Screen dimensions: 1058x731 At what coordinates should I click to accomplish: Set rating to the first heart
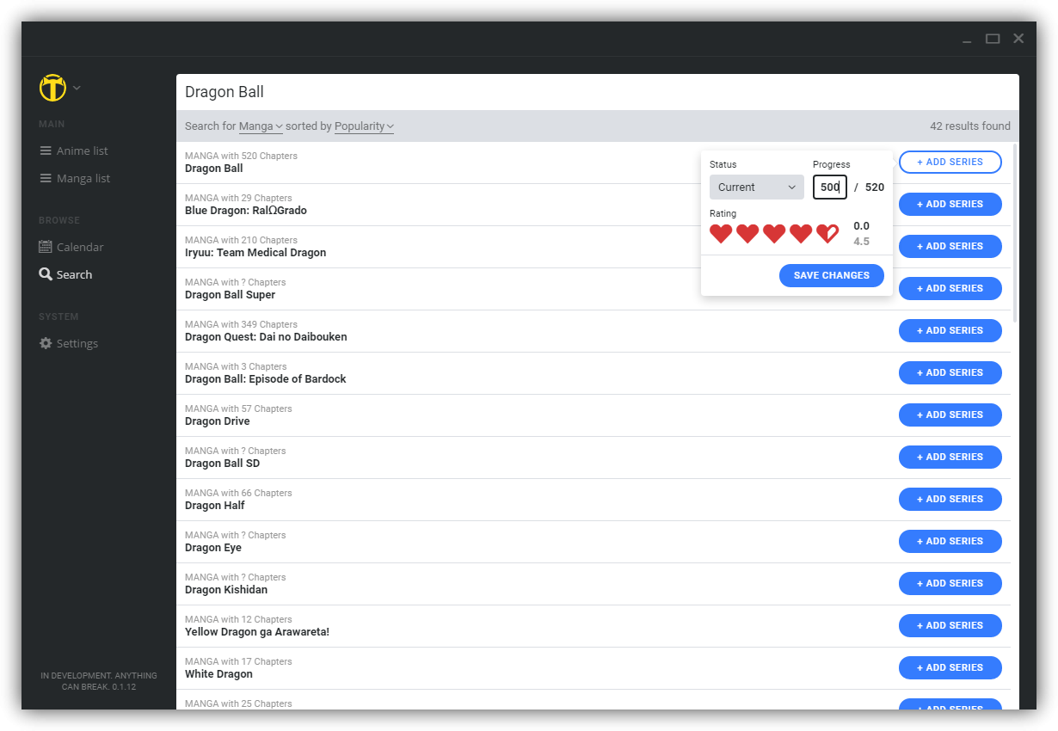[x=721, y=233]
